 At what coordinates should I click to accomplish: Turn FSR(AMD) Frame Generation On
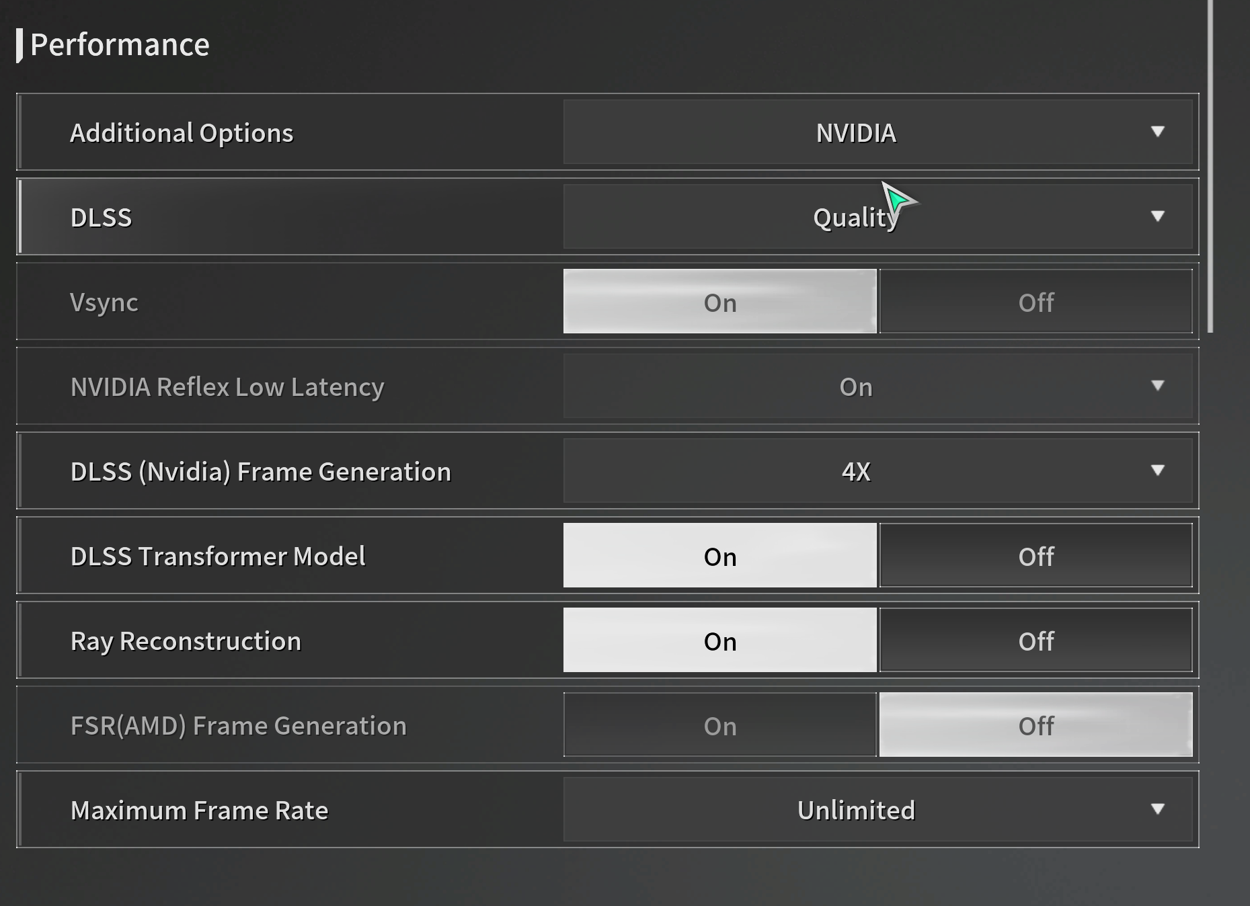tap(719, 725)
